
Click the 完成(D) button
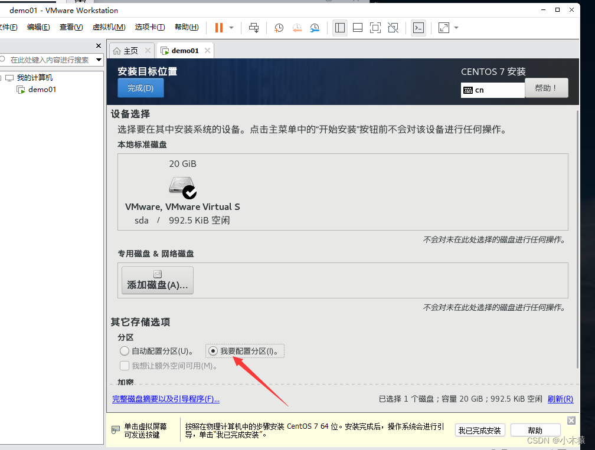tap(140, 88)
